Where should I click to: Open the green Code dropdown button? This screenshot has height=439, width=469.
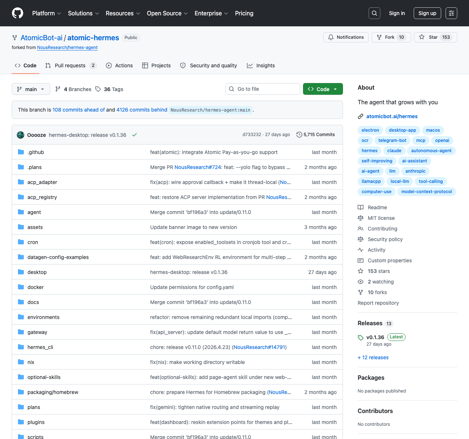323,89
